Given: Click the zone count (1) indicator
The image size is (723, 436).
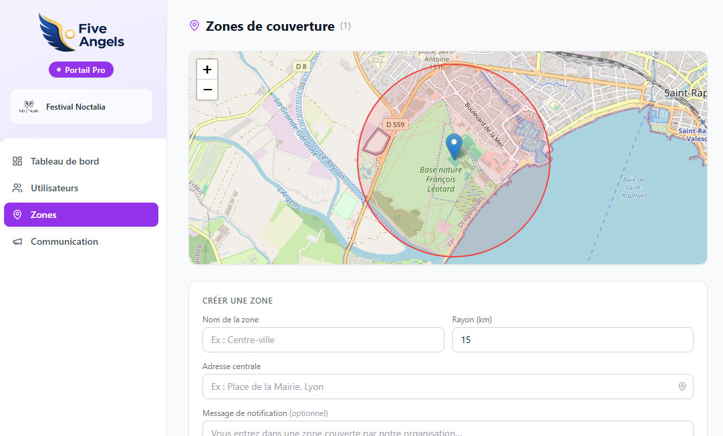Looking at the screenshot, I should [345, 26].
